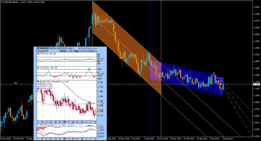Click the 13 May 2018 date label
261x141 pixels.
(x=124, y=139)
